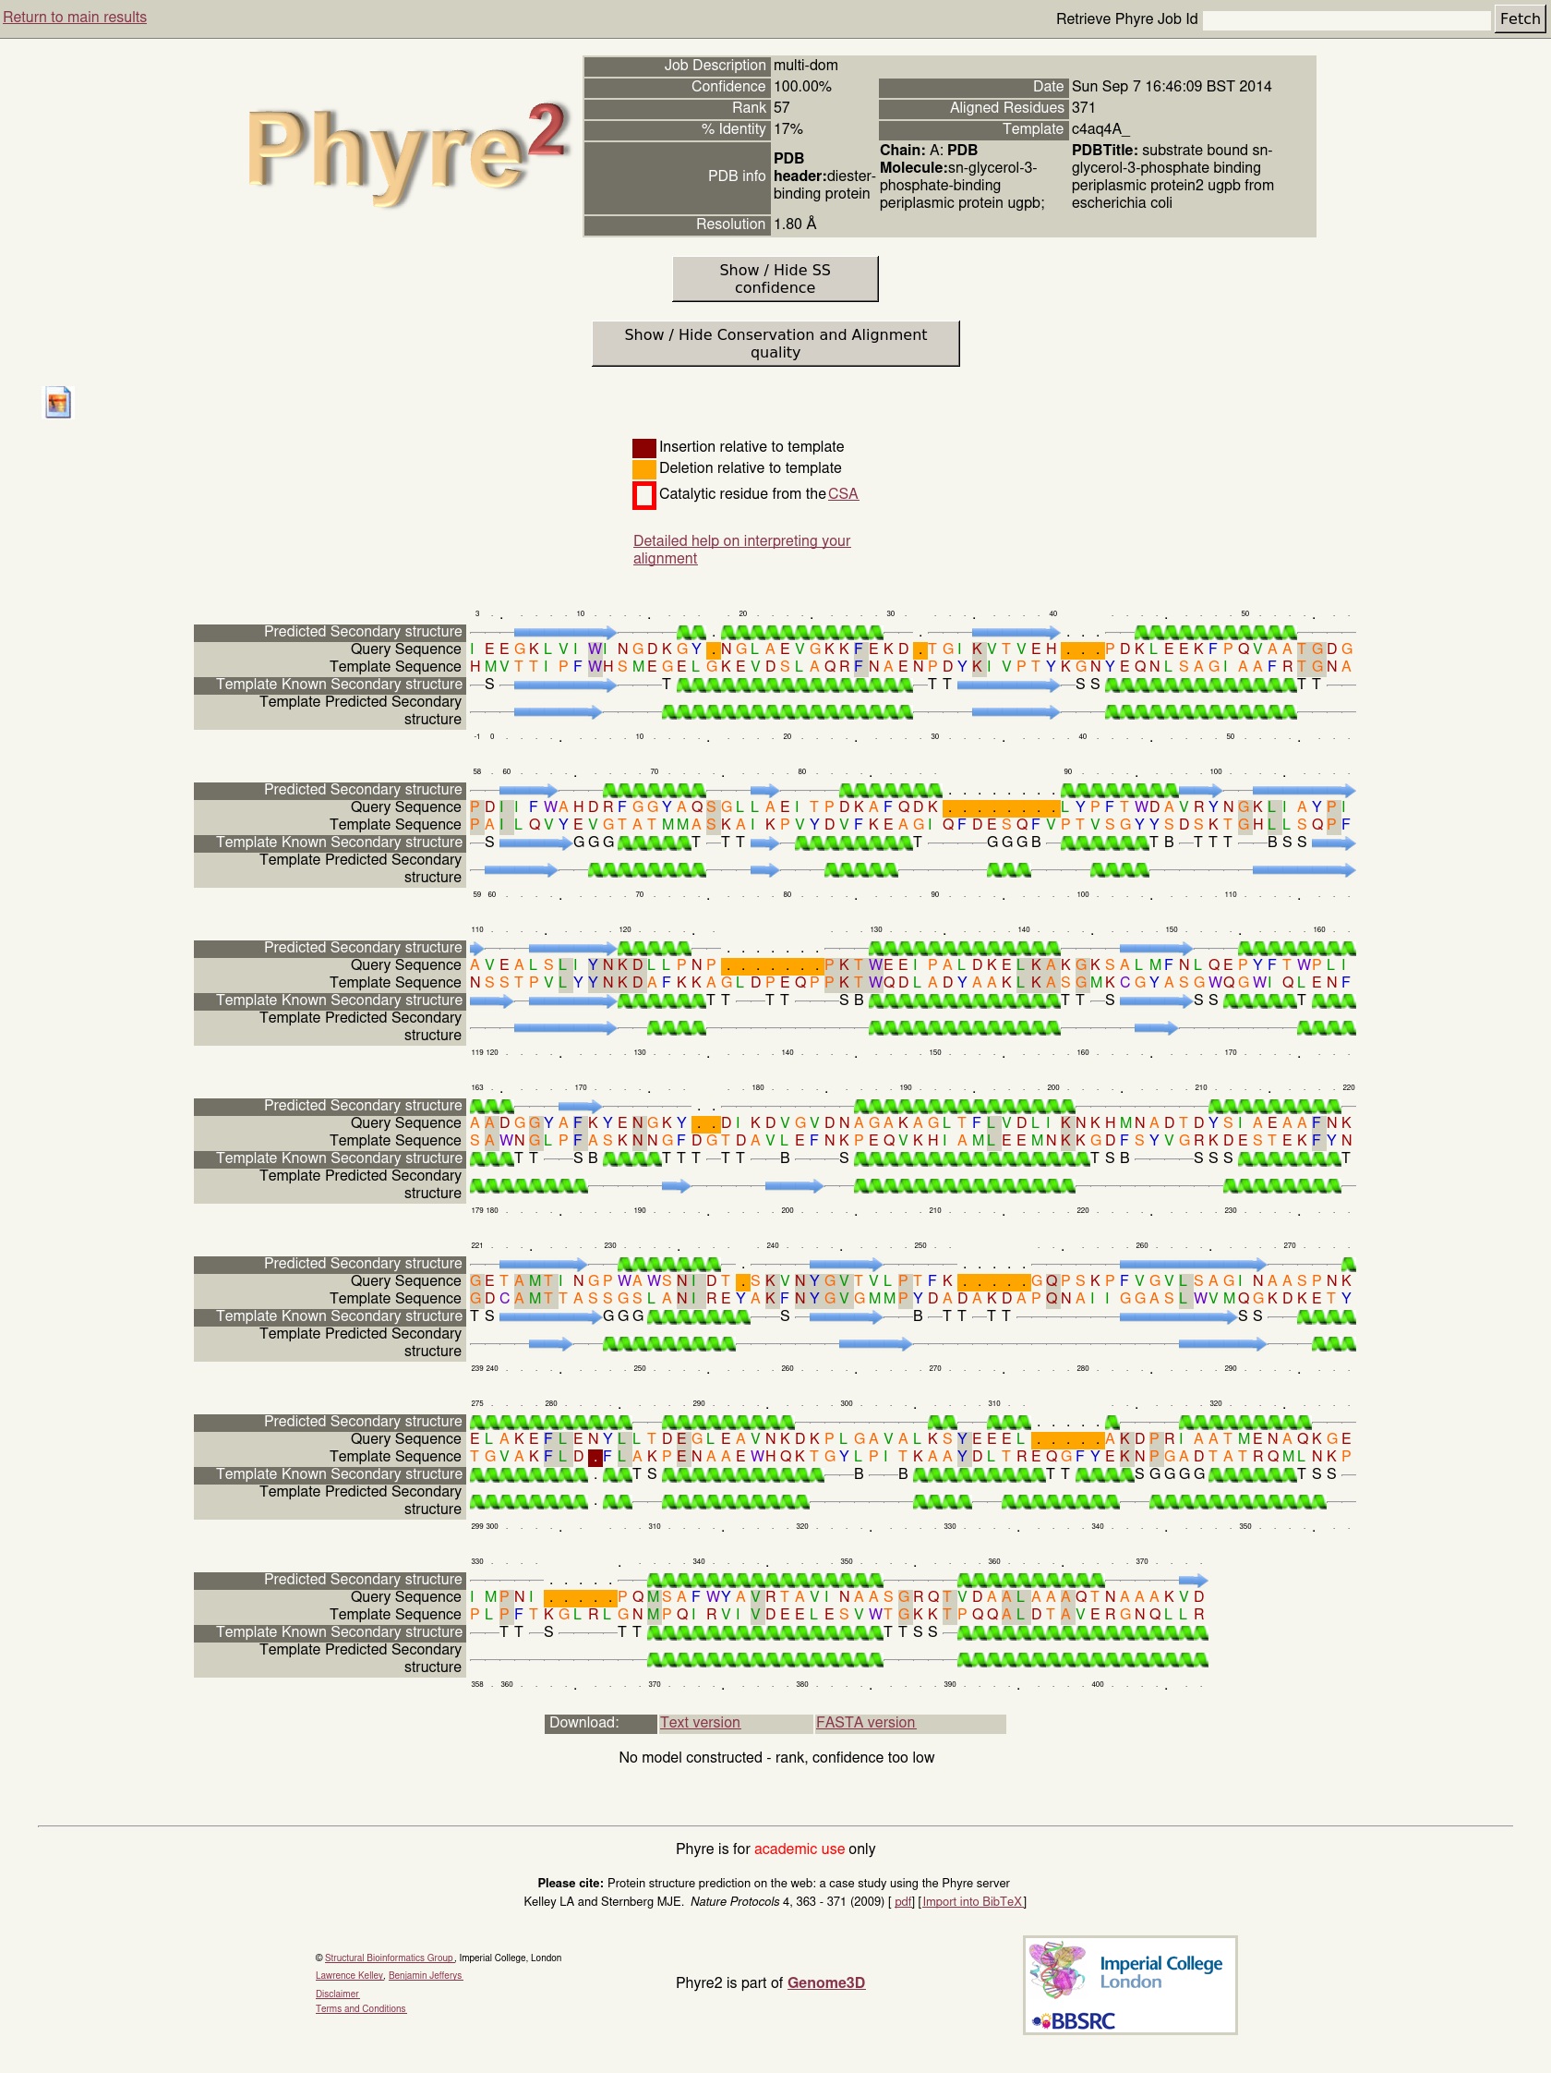Click the orange Deletion legend swatch

(643, 468)
